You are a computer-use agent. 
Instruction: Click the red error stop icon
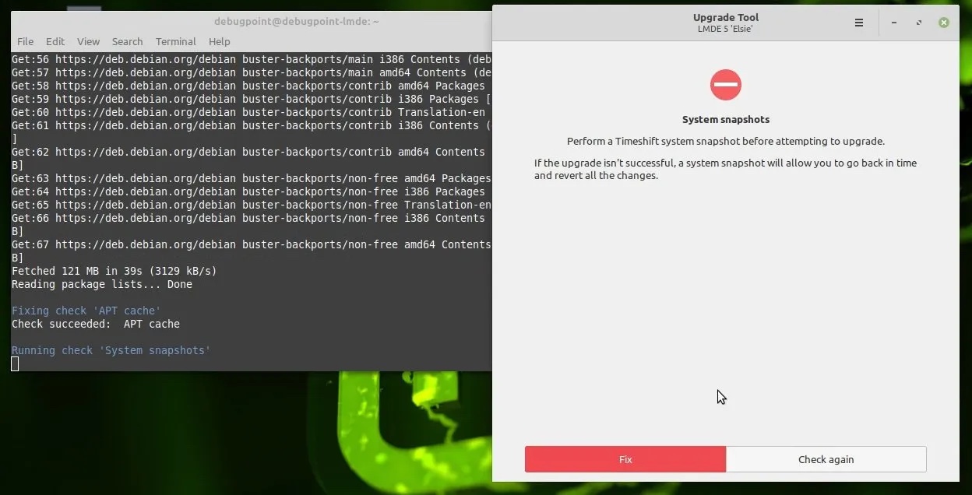tap(725, 85)
